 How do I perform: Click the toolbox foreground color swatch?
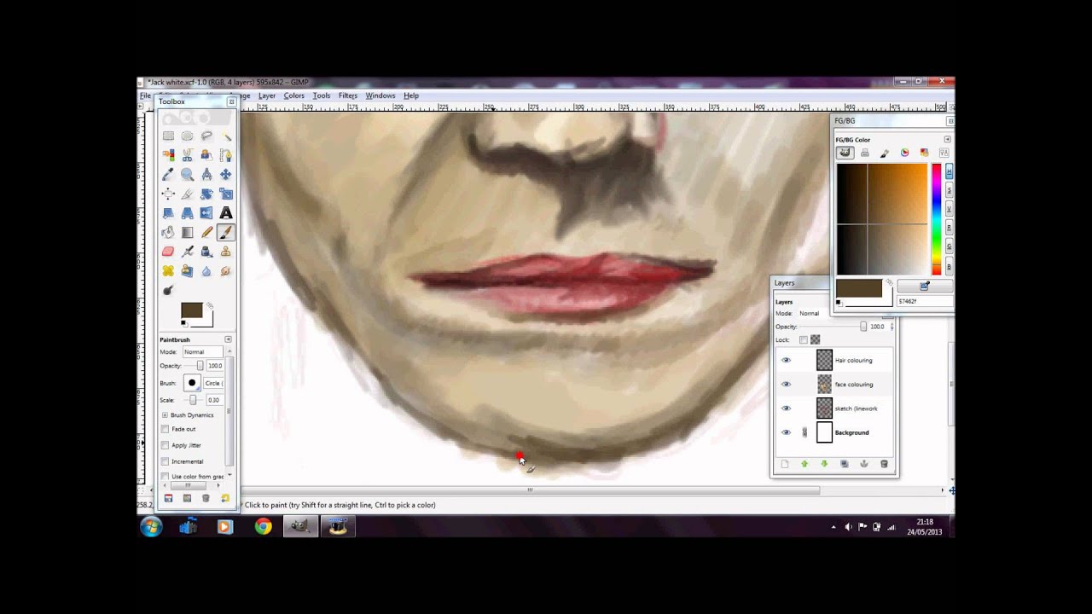pyautogui.click(x=191, y=310)
